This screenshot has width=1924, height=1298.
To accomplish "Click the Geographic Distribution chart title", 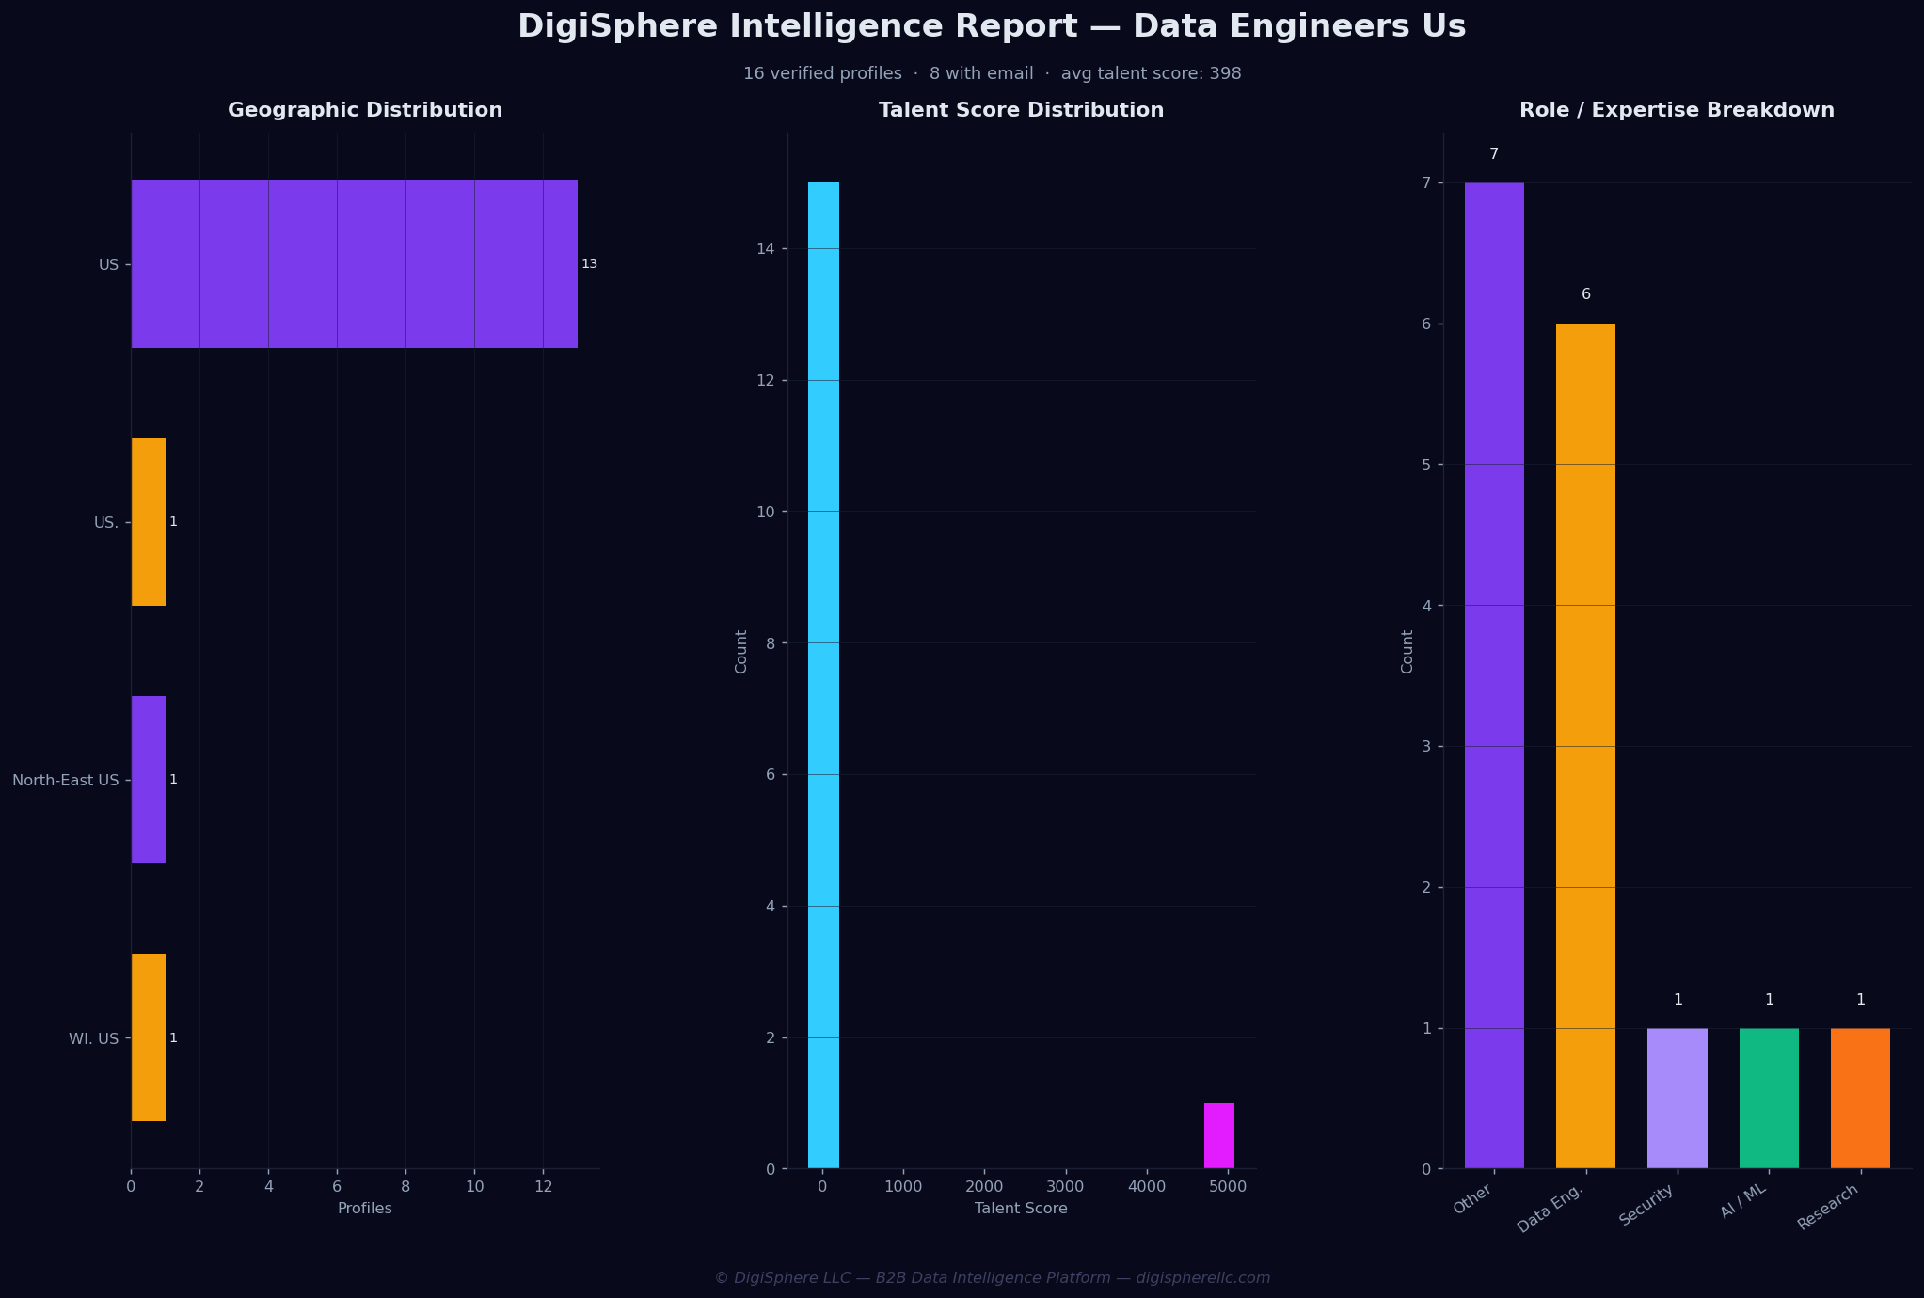I will (x=365, y=110).
